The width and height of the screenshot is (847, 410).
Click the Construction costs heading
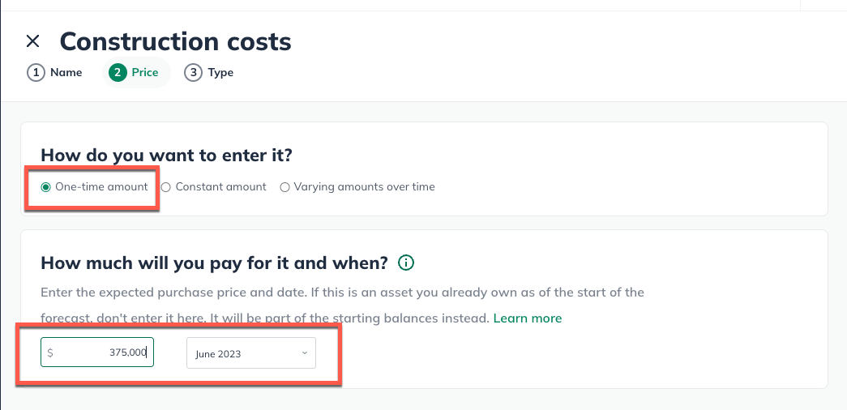pos(176,41)
